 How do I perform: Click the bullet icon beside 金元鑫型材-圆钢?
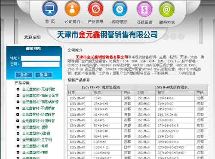18,127
